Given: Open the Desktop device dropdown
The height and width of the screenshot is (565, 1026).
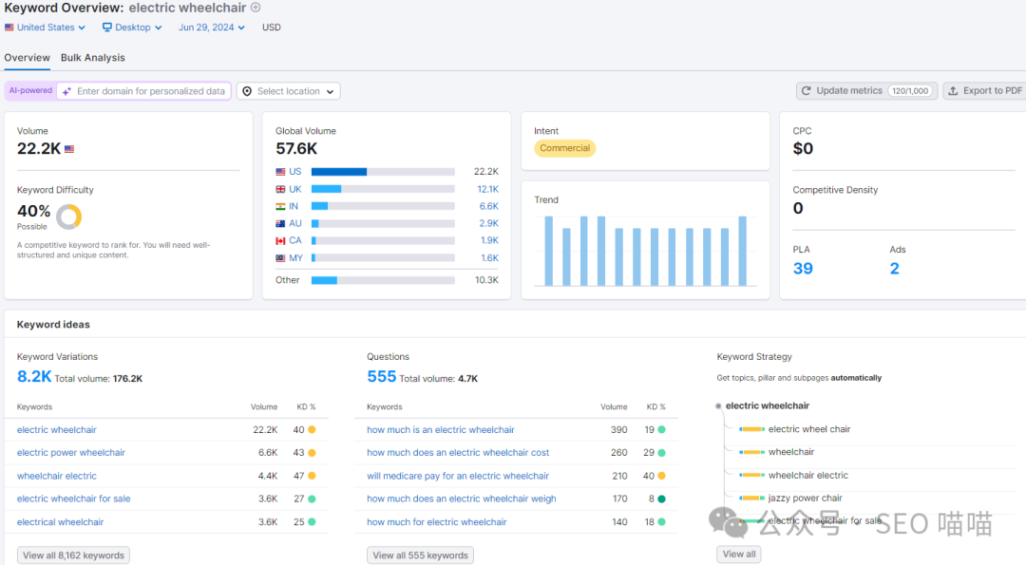Looking at the screenshot, I should 132,28.
